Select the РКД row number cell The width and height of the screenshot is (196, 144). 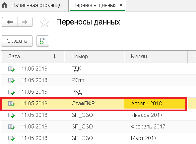point(95,92)
